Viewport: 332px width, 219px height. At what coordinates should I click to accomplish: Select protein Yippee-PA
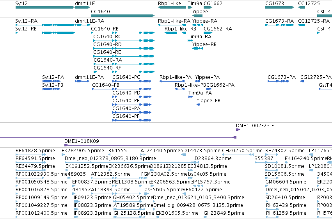point(197,81)
